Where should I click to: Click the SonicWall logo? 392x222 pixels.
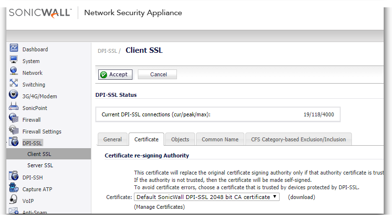(41, 13)
